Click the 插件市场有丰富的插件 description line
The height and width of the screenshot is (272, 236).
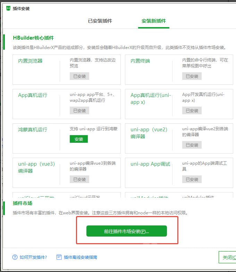click(x=101, y=213)
